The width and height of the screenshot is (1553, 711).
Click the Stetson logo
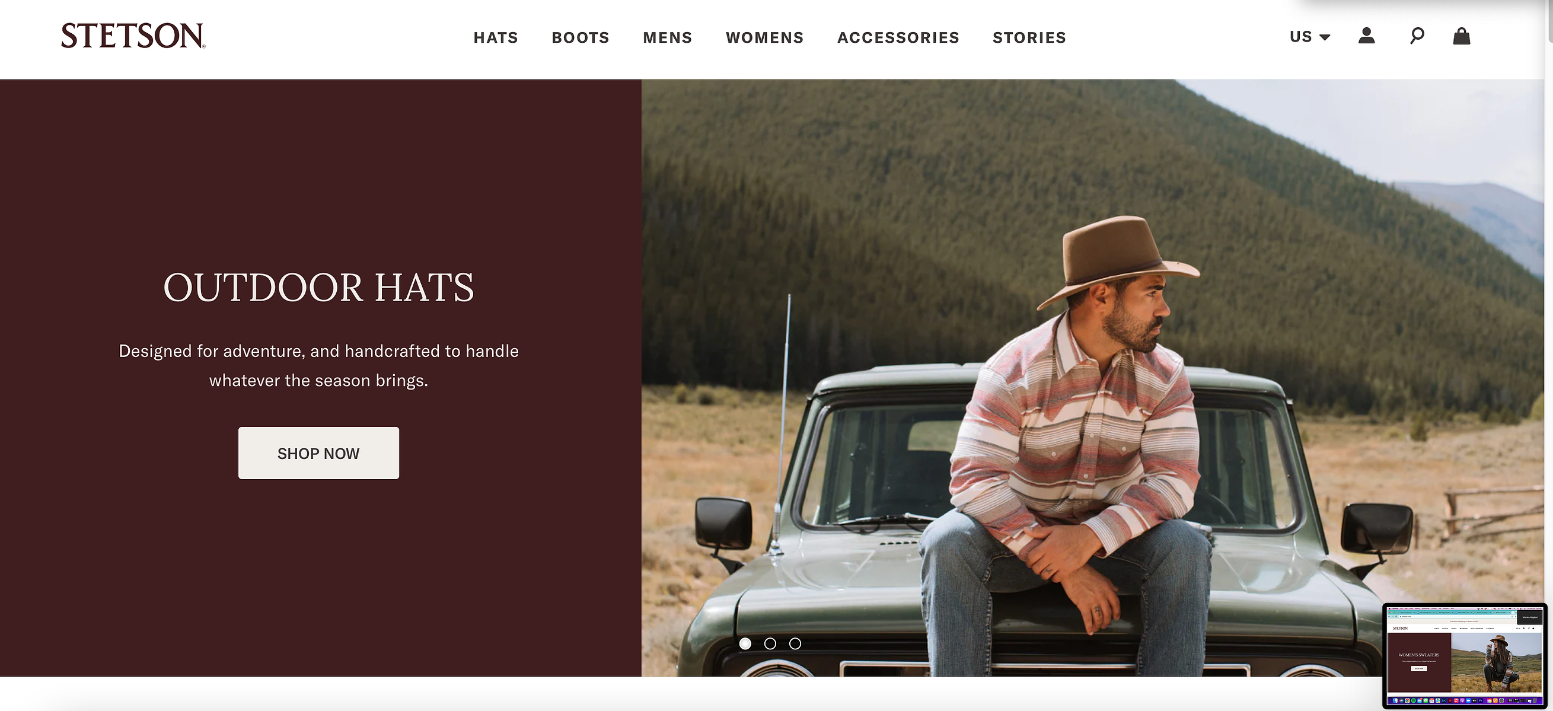point(133,36)
